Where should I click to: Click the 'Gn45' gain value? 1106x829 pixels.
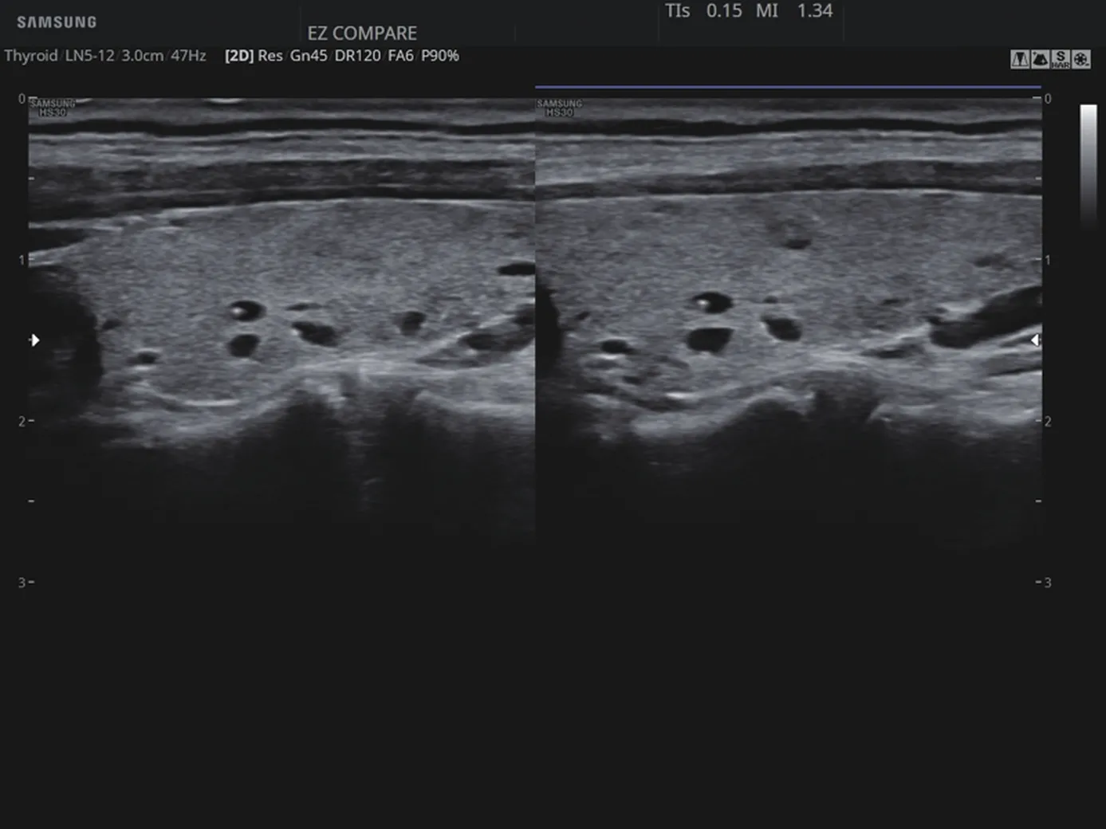pyautogui.click(x=309, y=56)
